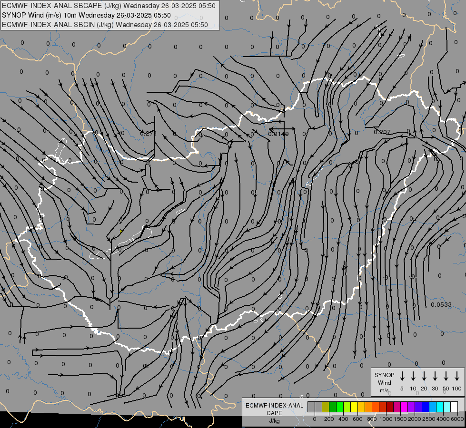Select the bright green CAPE swatch

click(340, 407)
